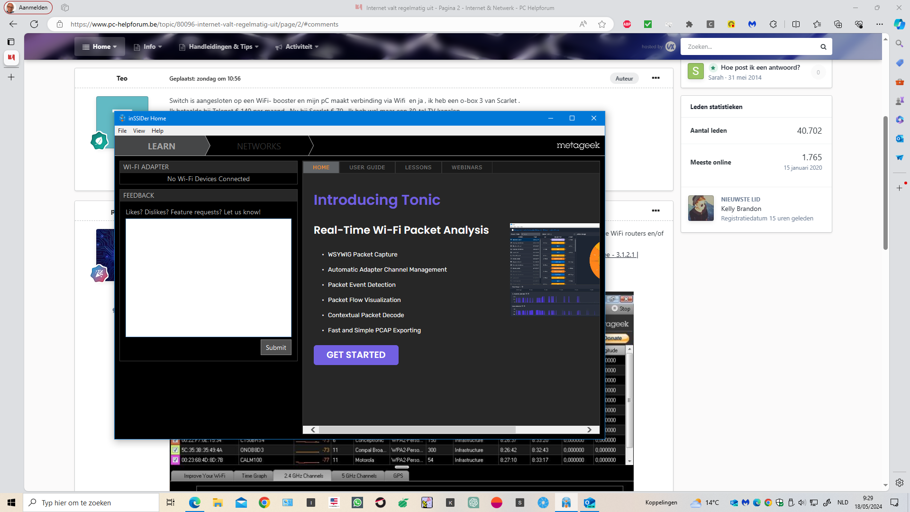Expand the Home dropdown menu

pyautogui.click(x=100, y=46)
